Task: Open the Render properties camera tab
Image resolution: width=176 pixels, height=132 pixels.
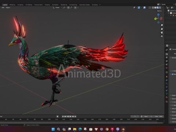Action: 167,54
